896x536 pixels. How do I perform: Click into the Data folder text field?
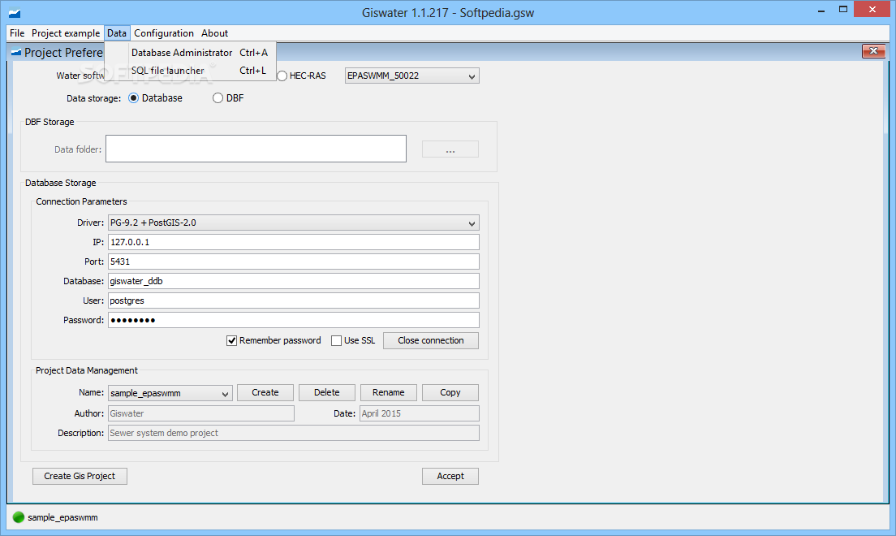point(256,149)
